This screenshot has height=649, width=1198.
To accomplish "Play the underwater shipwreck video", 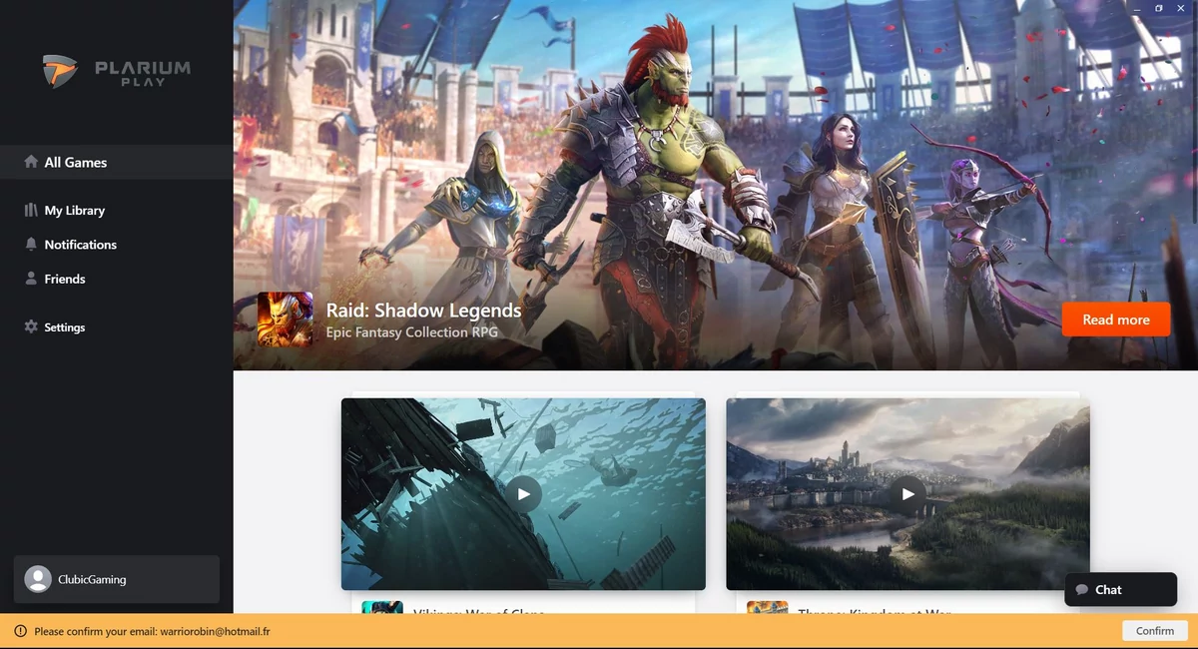I will 523,494.
